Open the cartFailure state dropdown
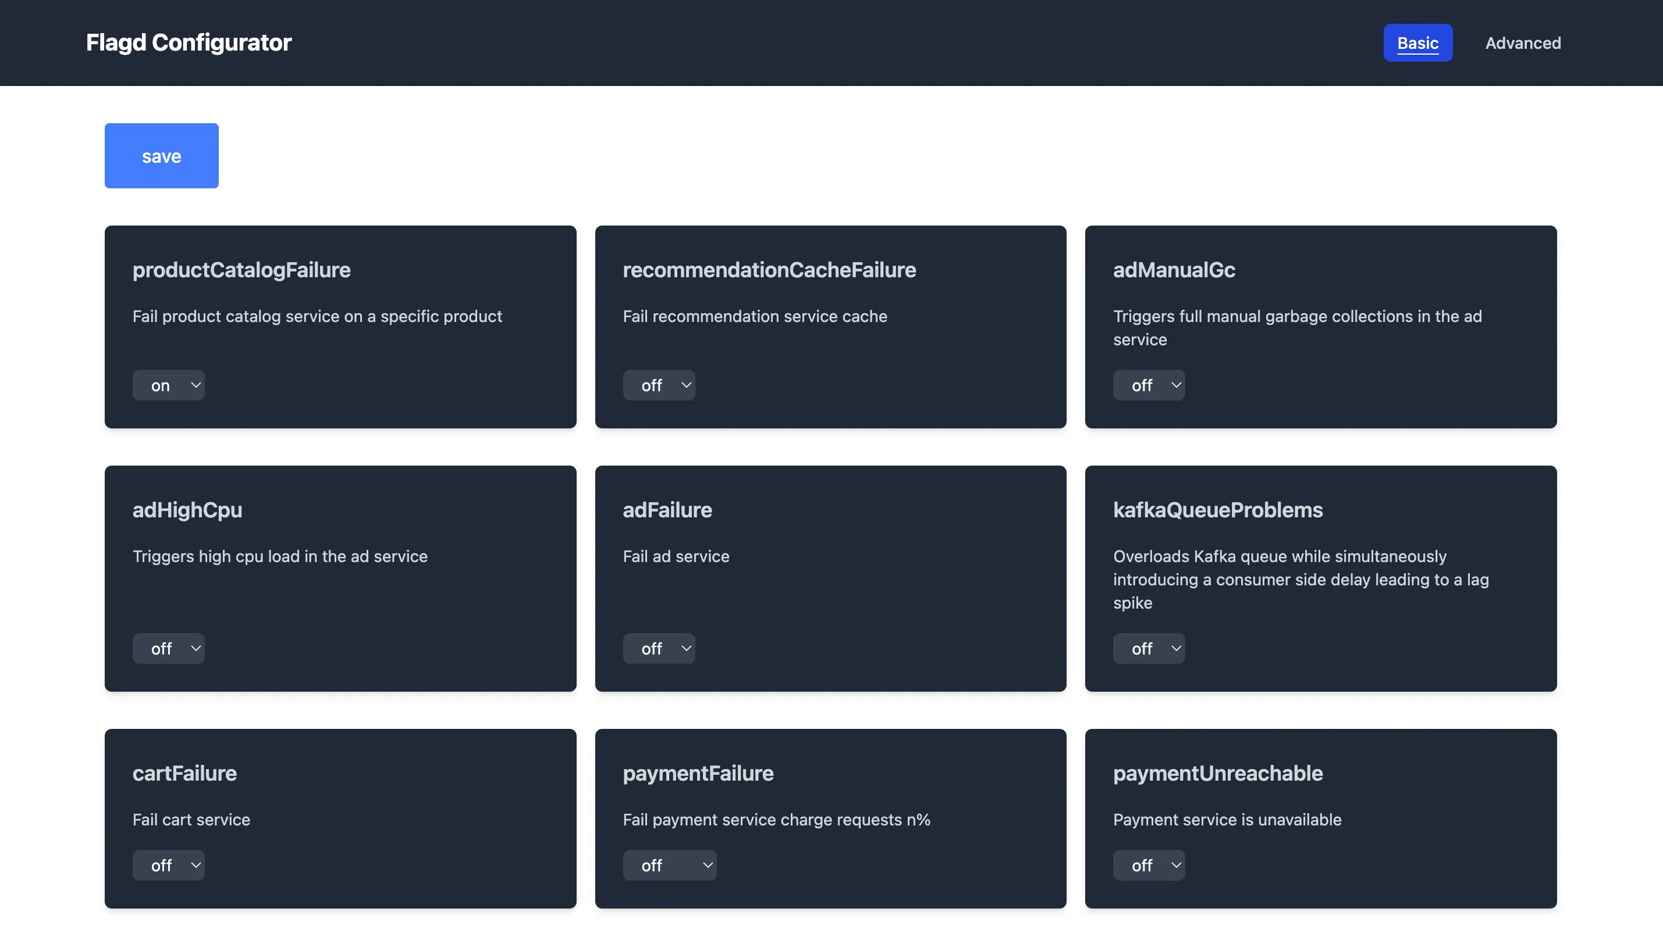Screen dimensions: 1663x937 (x=169, y=865)
